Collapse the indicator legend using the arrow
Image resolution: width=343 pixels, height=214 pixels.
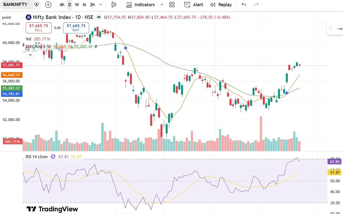tap(30, 55)
